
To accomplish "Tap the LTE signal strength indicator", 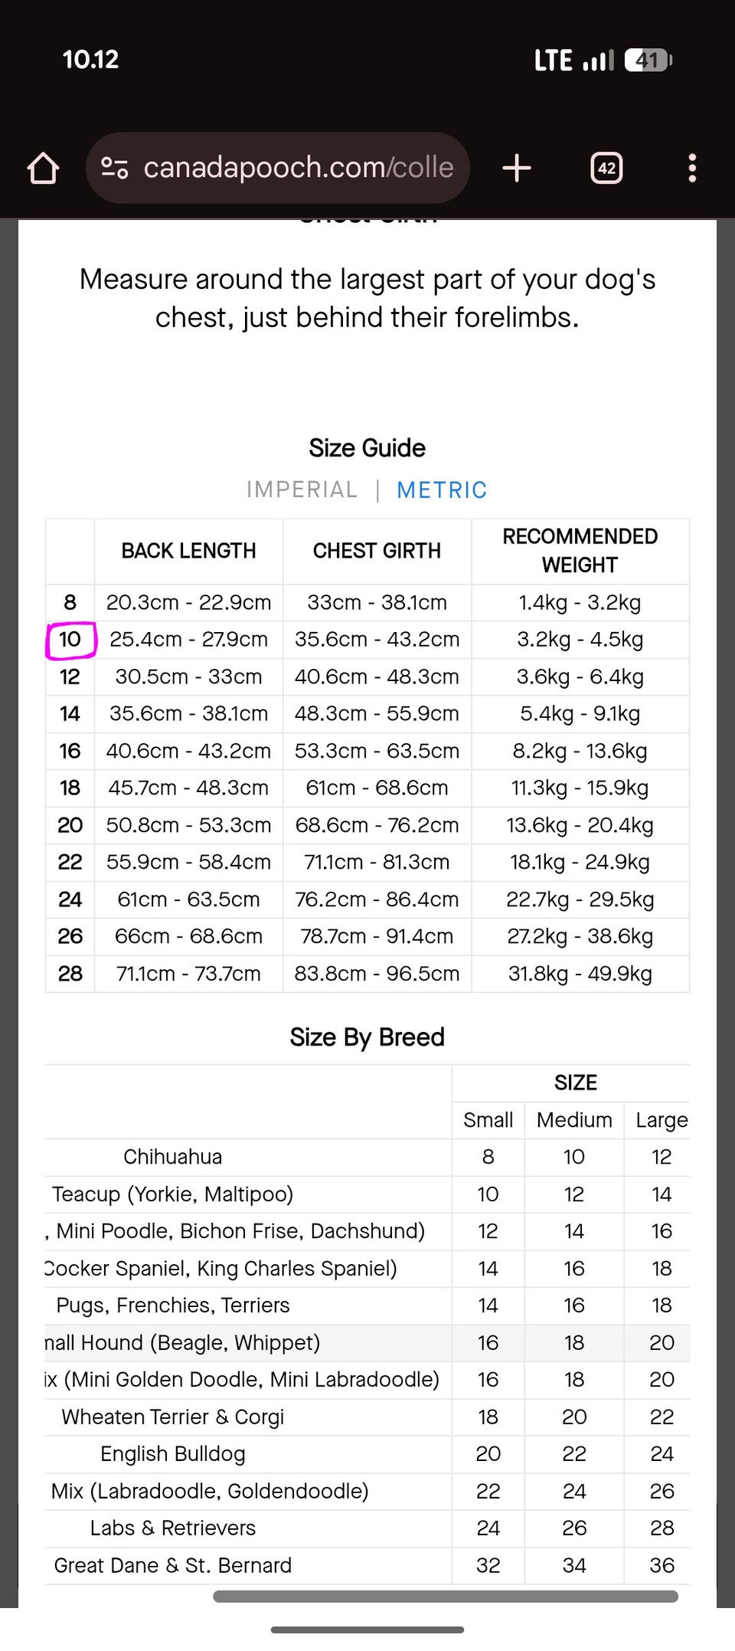I will coord(599,60).
